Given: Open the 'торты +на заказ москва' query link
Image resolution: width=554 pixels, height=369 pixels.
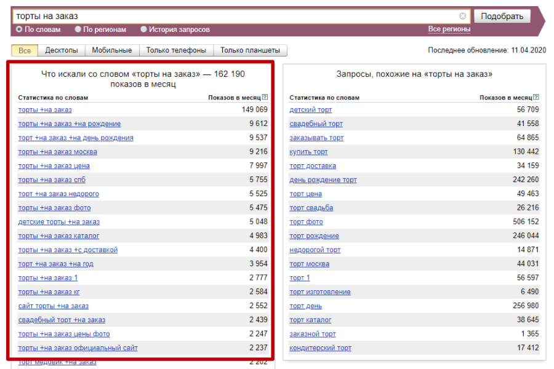Looking at the screenshot, I should pyautogui.click(x=57, y=152).
